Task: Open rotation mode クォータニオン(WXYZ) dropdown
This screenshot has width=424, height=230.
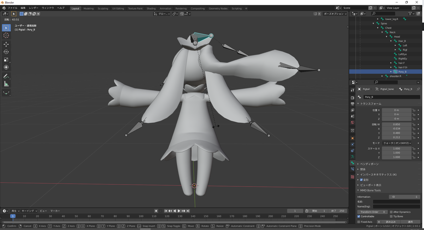Action: pyautogui.click(x=396, y=143)
